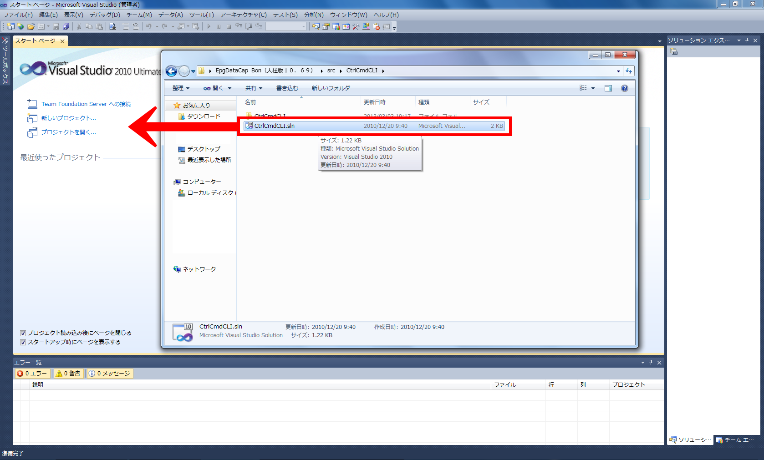Image resolution: width=764 pixels, height=460 pixels.
Task: Open Explorer help via the question mark icon
Action: pyautogui.click(x=625, y=88)
